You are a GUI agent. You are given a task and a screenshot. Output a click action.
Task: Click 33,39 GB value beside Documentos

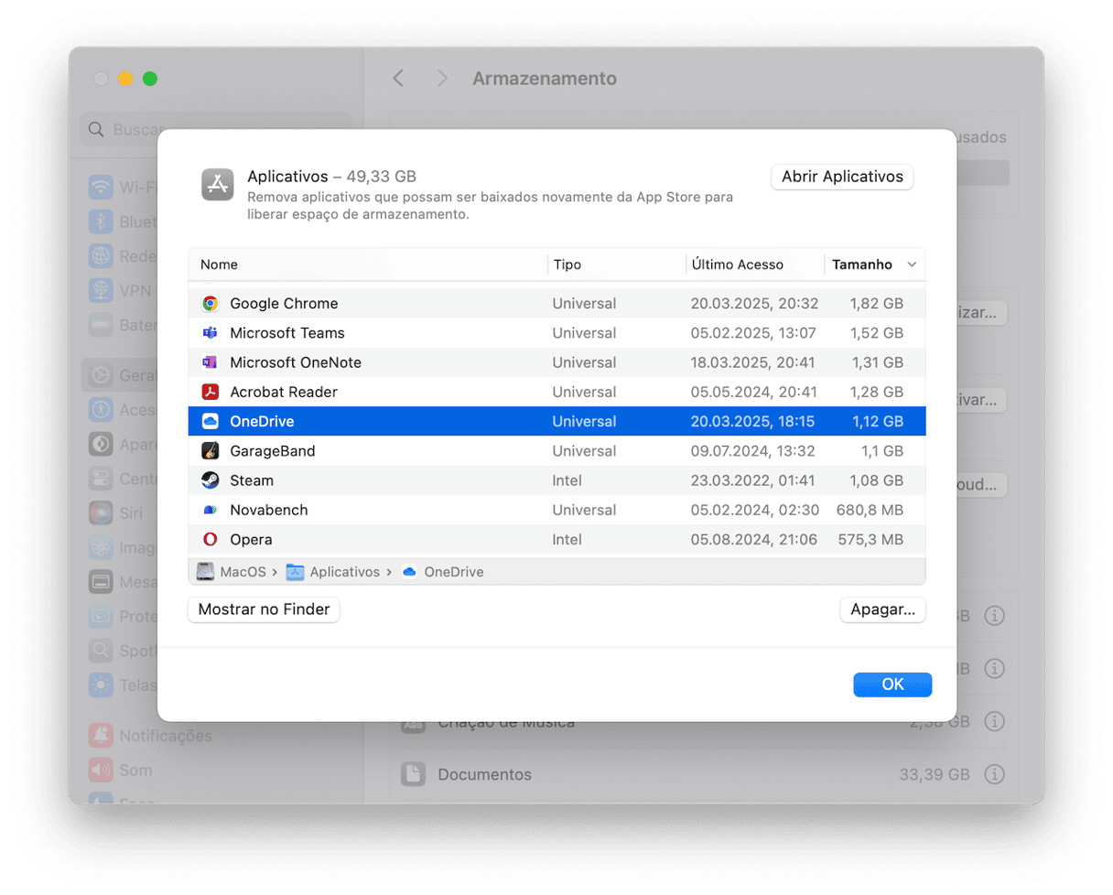click(x=934, y=774)
